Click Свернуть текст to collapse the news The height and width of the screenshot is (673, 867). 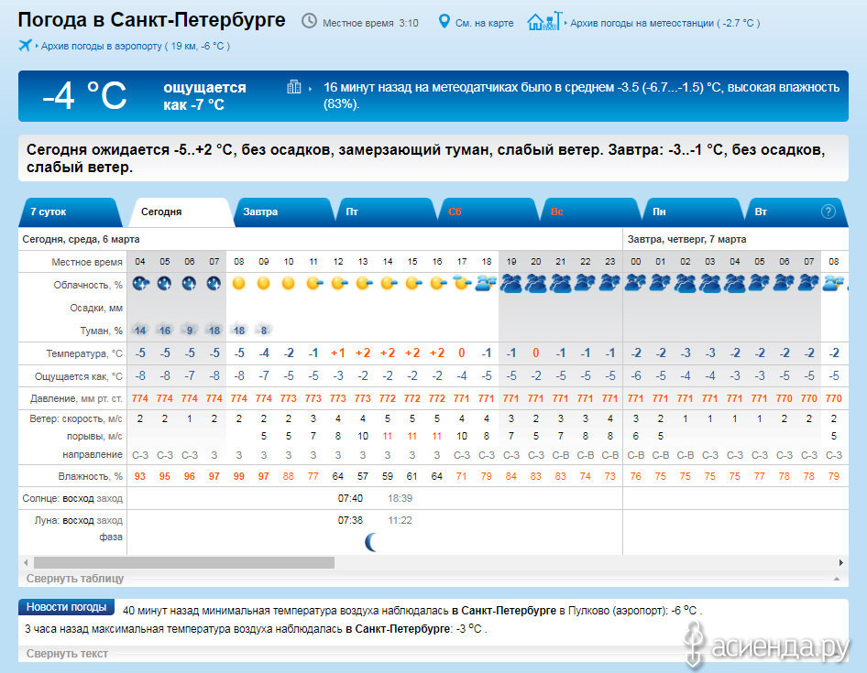click(x=67, y=654)
